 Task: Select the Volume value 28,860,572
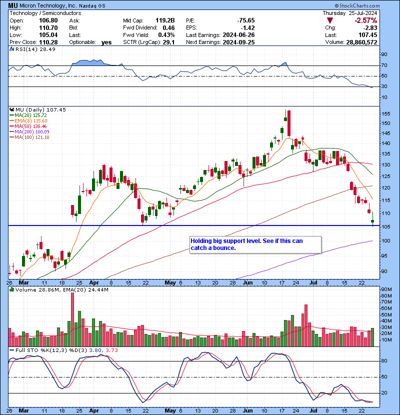(361, 42)
